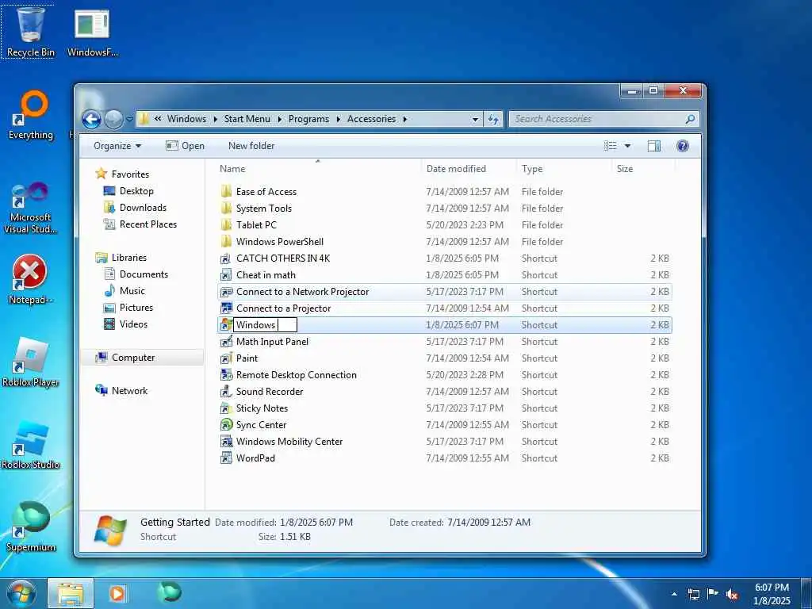Click the Explorer forward arrow button
This screenshot has width=812, height=609.
coord(113,120)
